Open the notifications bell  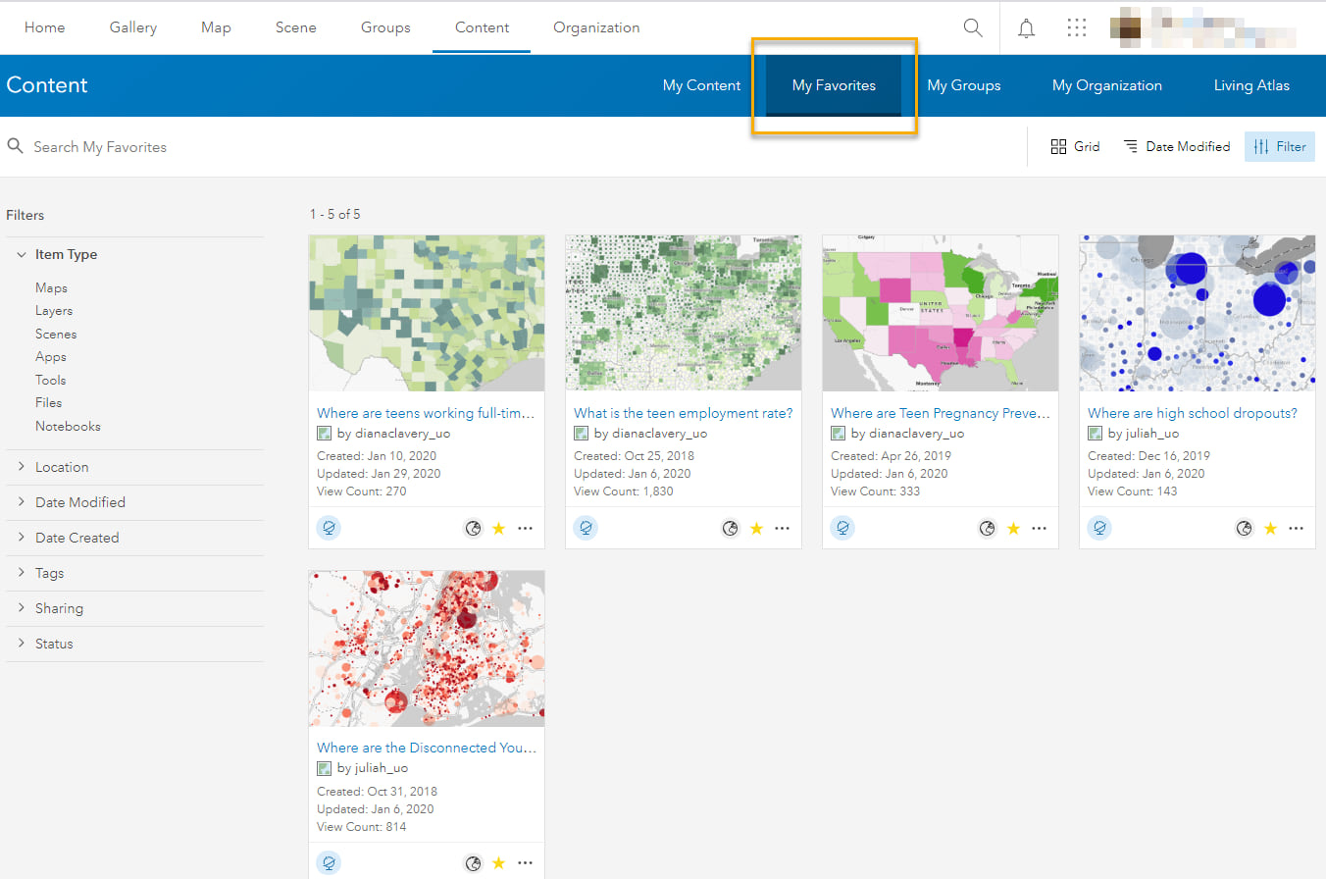1026,27
